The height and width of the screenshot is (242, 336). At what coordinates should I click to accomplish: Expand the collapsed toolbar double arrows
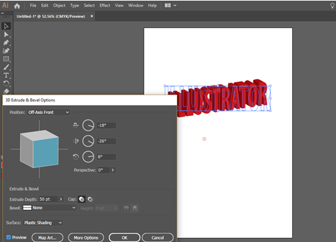pos(3,13)
